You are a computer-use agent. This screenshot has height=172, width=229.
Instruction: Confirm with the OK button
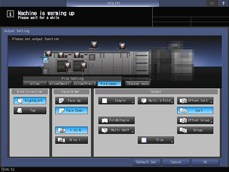pos(205,162)
